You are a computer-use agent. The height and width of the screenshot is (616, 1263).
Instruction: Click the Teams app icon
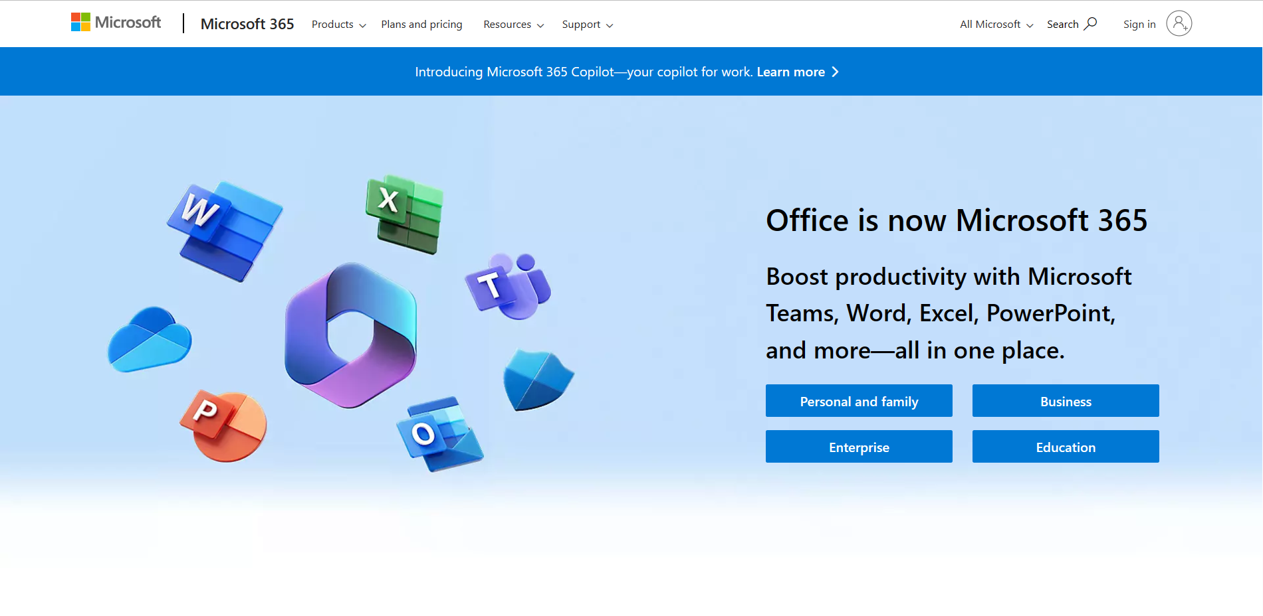[508, 286]
